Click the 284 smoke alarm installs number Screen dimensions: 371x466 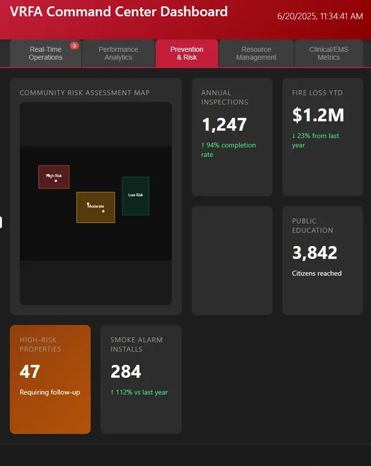pyautogui.click(x=126, y=371)
